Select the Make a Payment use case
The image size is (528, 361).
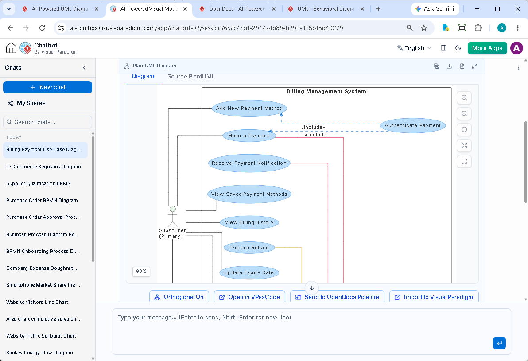click(x=249, y=136)
